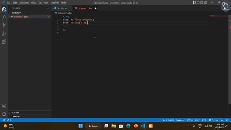Open XAMPP from the taskbar
Image resolution: width=231 pixels, height=130 pixels.
tap(151, 126)
